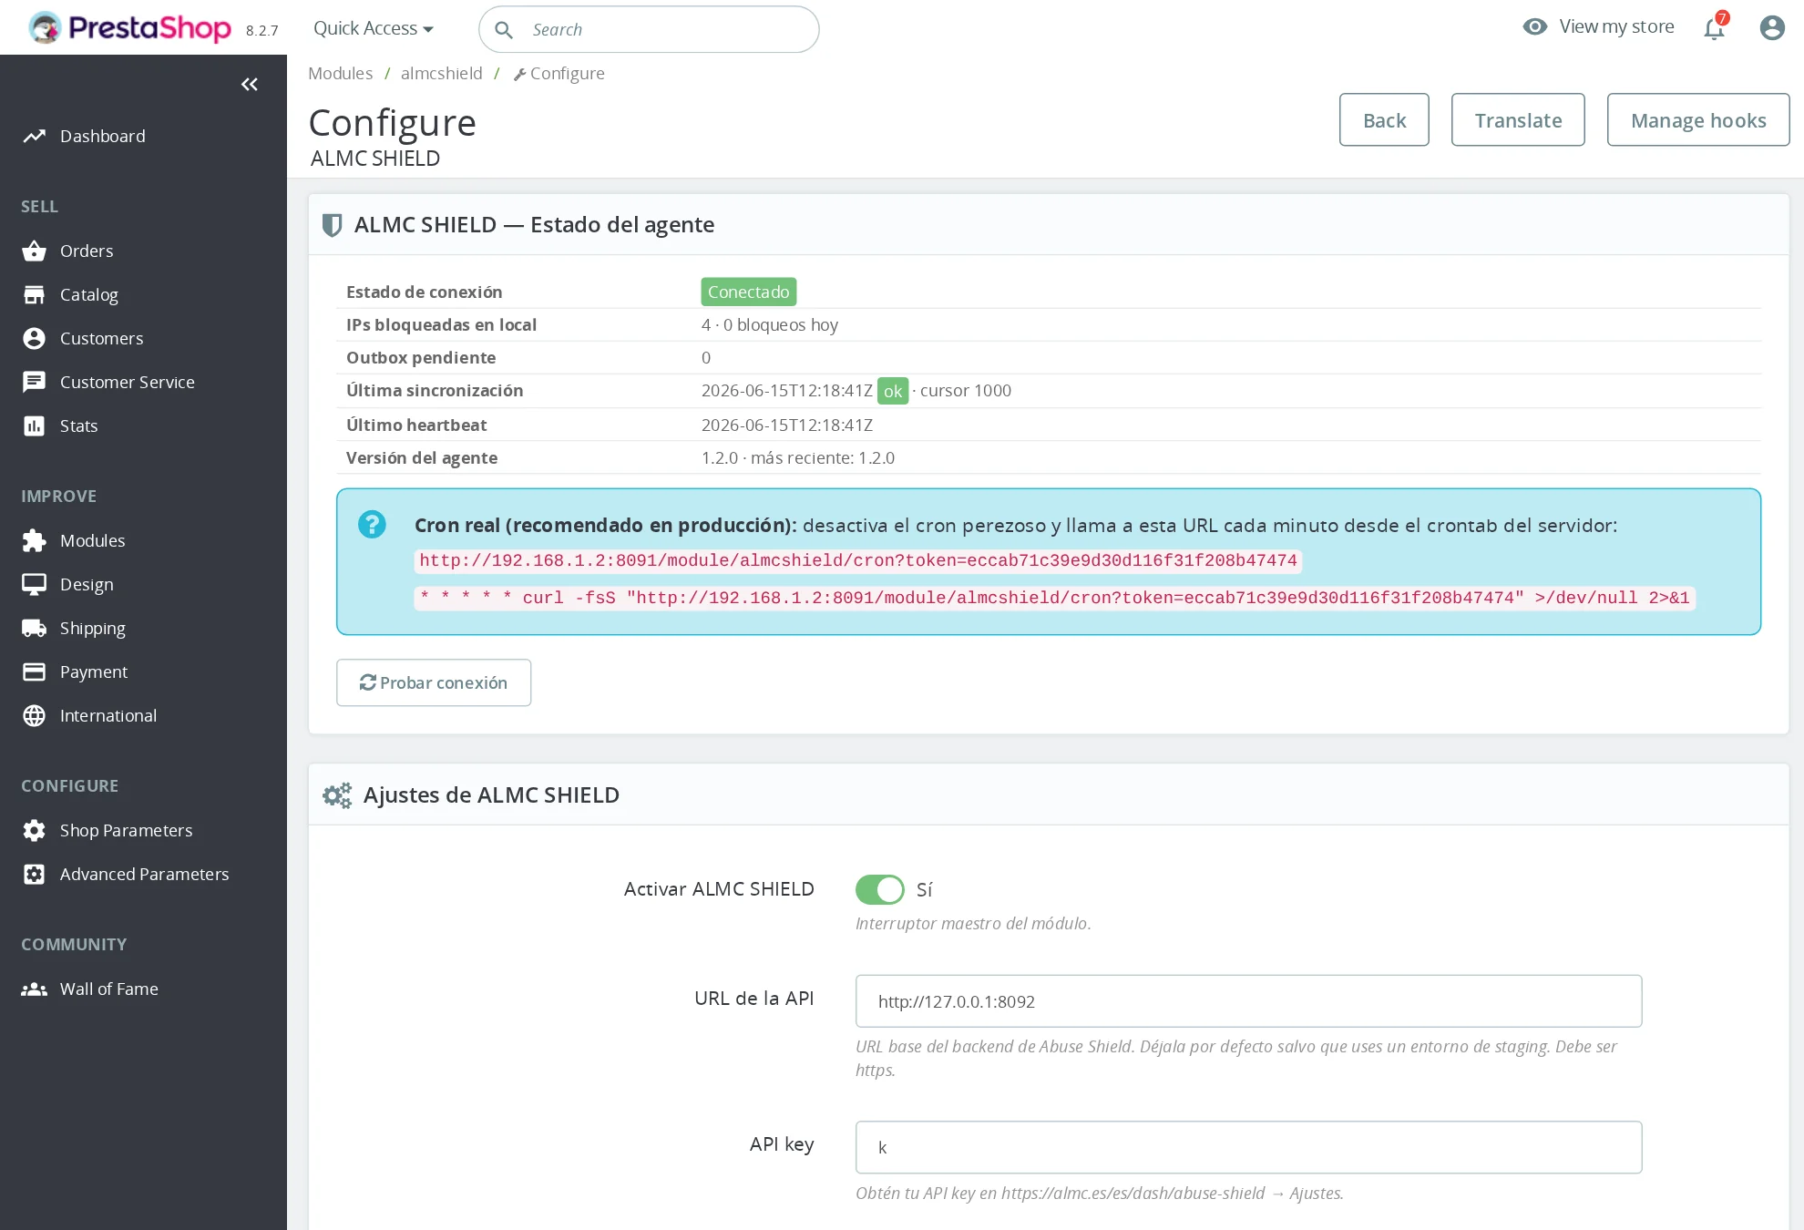Click Probar conexión button
The image size is (1804, 1230).
tap(434, 683)
